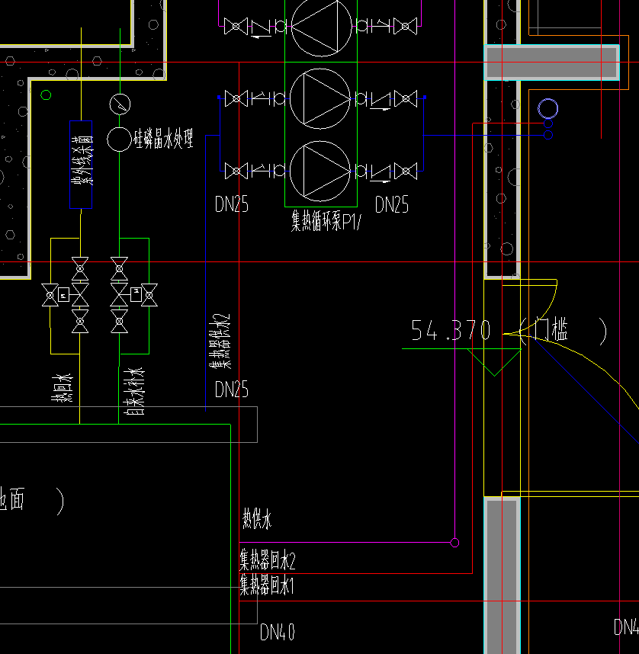This screenshot has height=654, width=639.
Task: Select the vertical 热回水 label
Action: click(x=63, y=388)
